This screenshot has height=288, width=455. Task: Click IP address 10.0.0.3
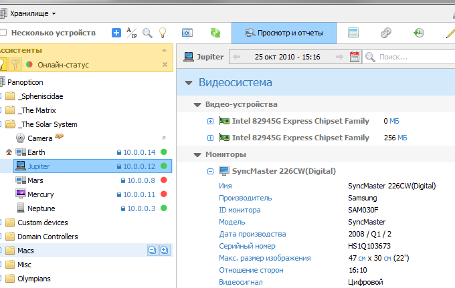(x=141, y=208)
